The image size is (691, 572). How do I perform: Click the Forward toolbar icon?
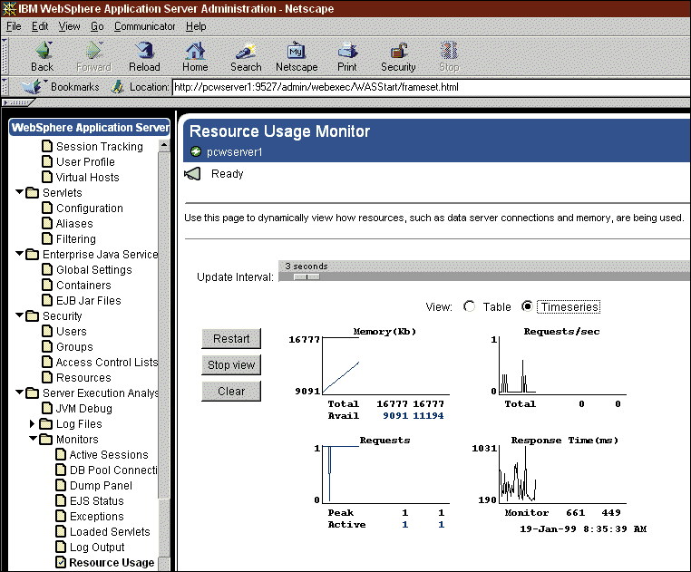coord(93,51)
